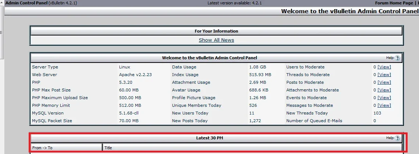Select the Latest version available text
419x154 pixels.
(234, 3)
